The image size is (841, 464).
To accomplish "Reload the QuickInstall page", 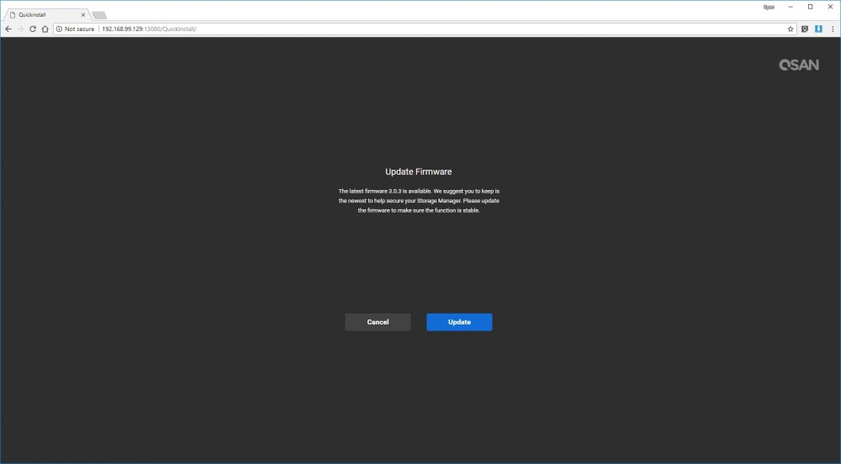I will click(33, 29).
